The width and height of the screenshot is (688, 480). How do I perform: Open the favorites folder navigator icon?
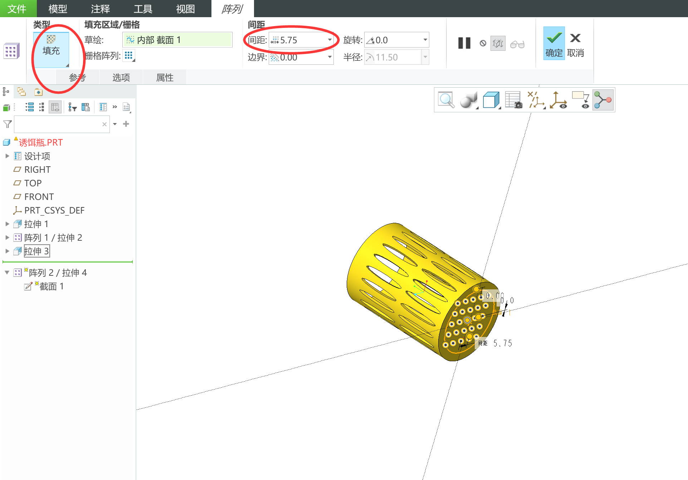tap(38, 92)
